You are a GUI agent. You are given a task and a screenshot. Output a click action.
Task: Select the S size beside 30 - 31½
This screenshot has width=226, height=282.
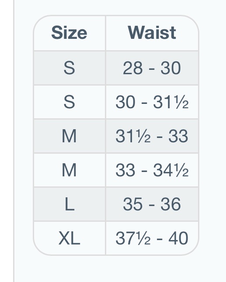click(x=70, y=102)
